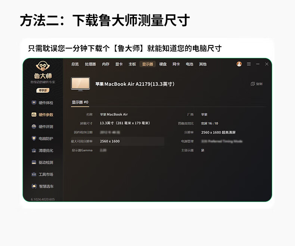This screenshot has height=246, width=295.
Task: Click the 尊享版 premium badge
Action: click(x=43, y=90)
